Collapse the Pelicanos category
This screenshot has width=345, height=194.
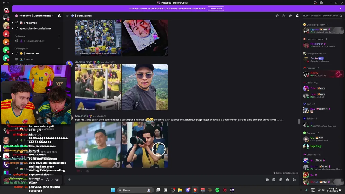pyautogui.click(x=21, y=36)
